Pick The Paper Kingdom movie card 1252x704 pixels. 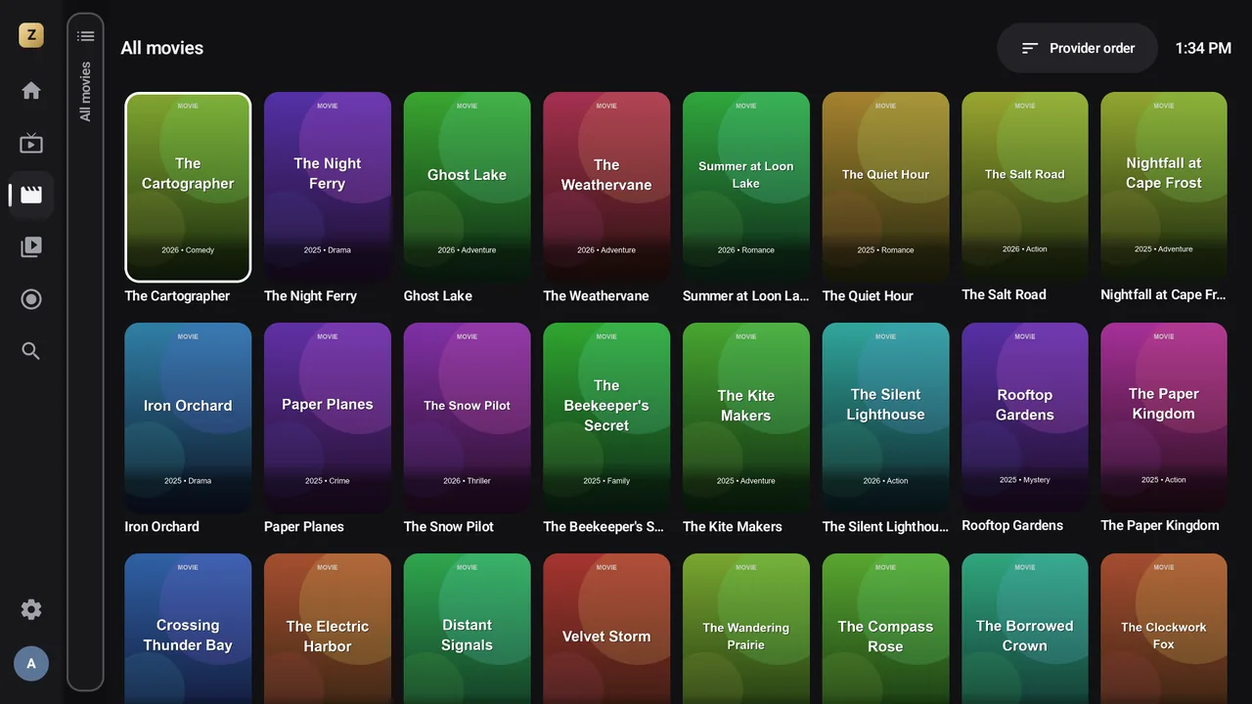coord(1164,417)
